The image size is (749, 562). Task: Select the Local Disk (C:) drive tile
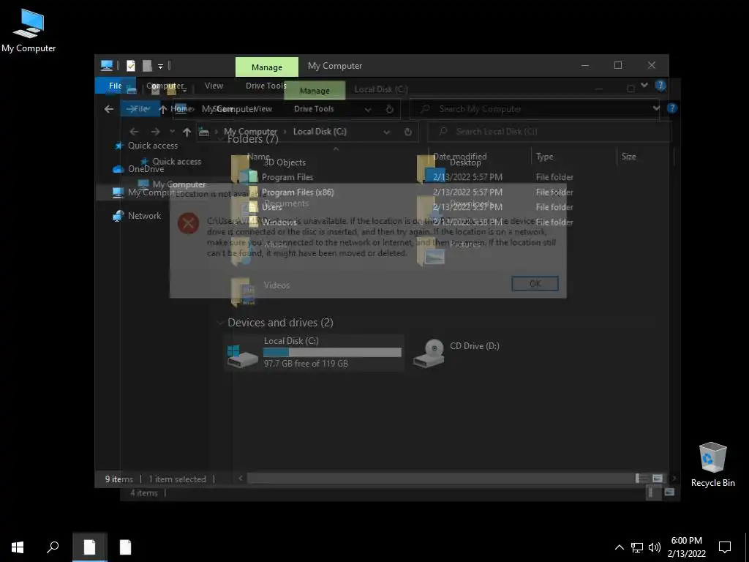coord(314,353)
